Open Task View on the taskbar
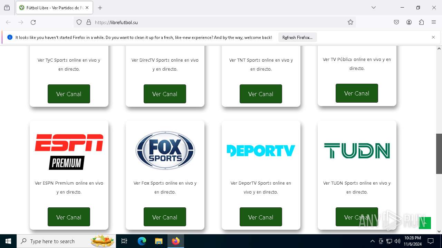This screenshot has width=442, height=248. (x=124, y=241)
